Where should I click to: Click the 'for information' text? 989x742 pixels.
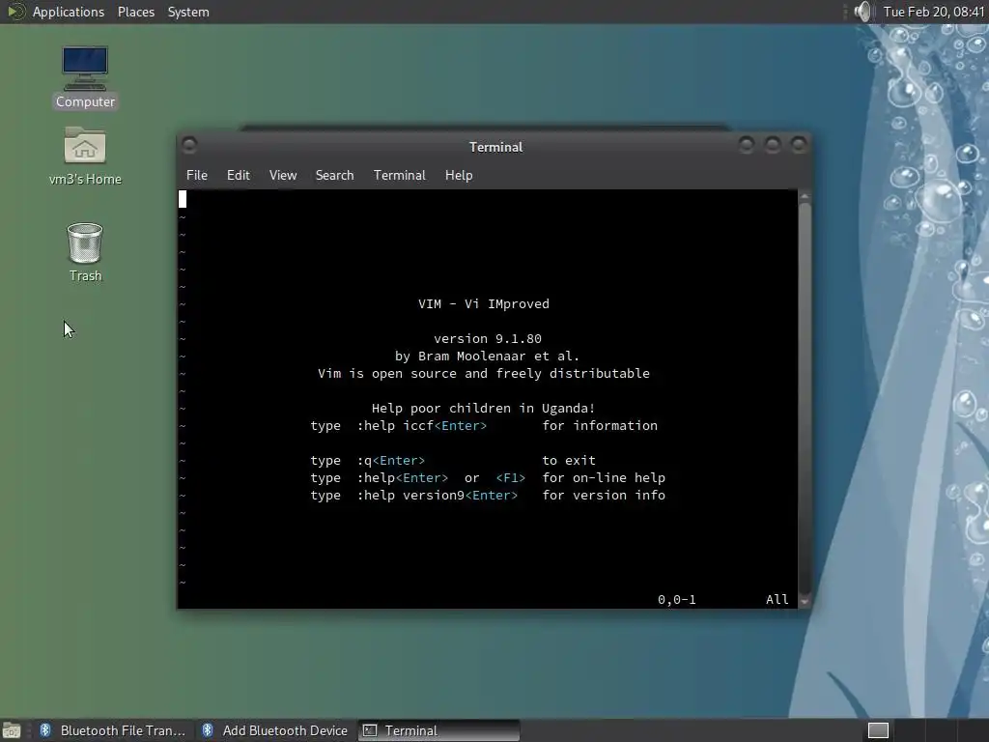click(x=600, y=426)
